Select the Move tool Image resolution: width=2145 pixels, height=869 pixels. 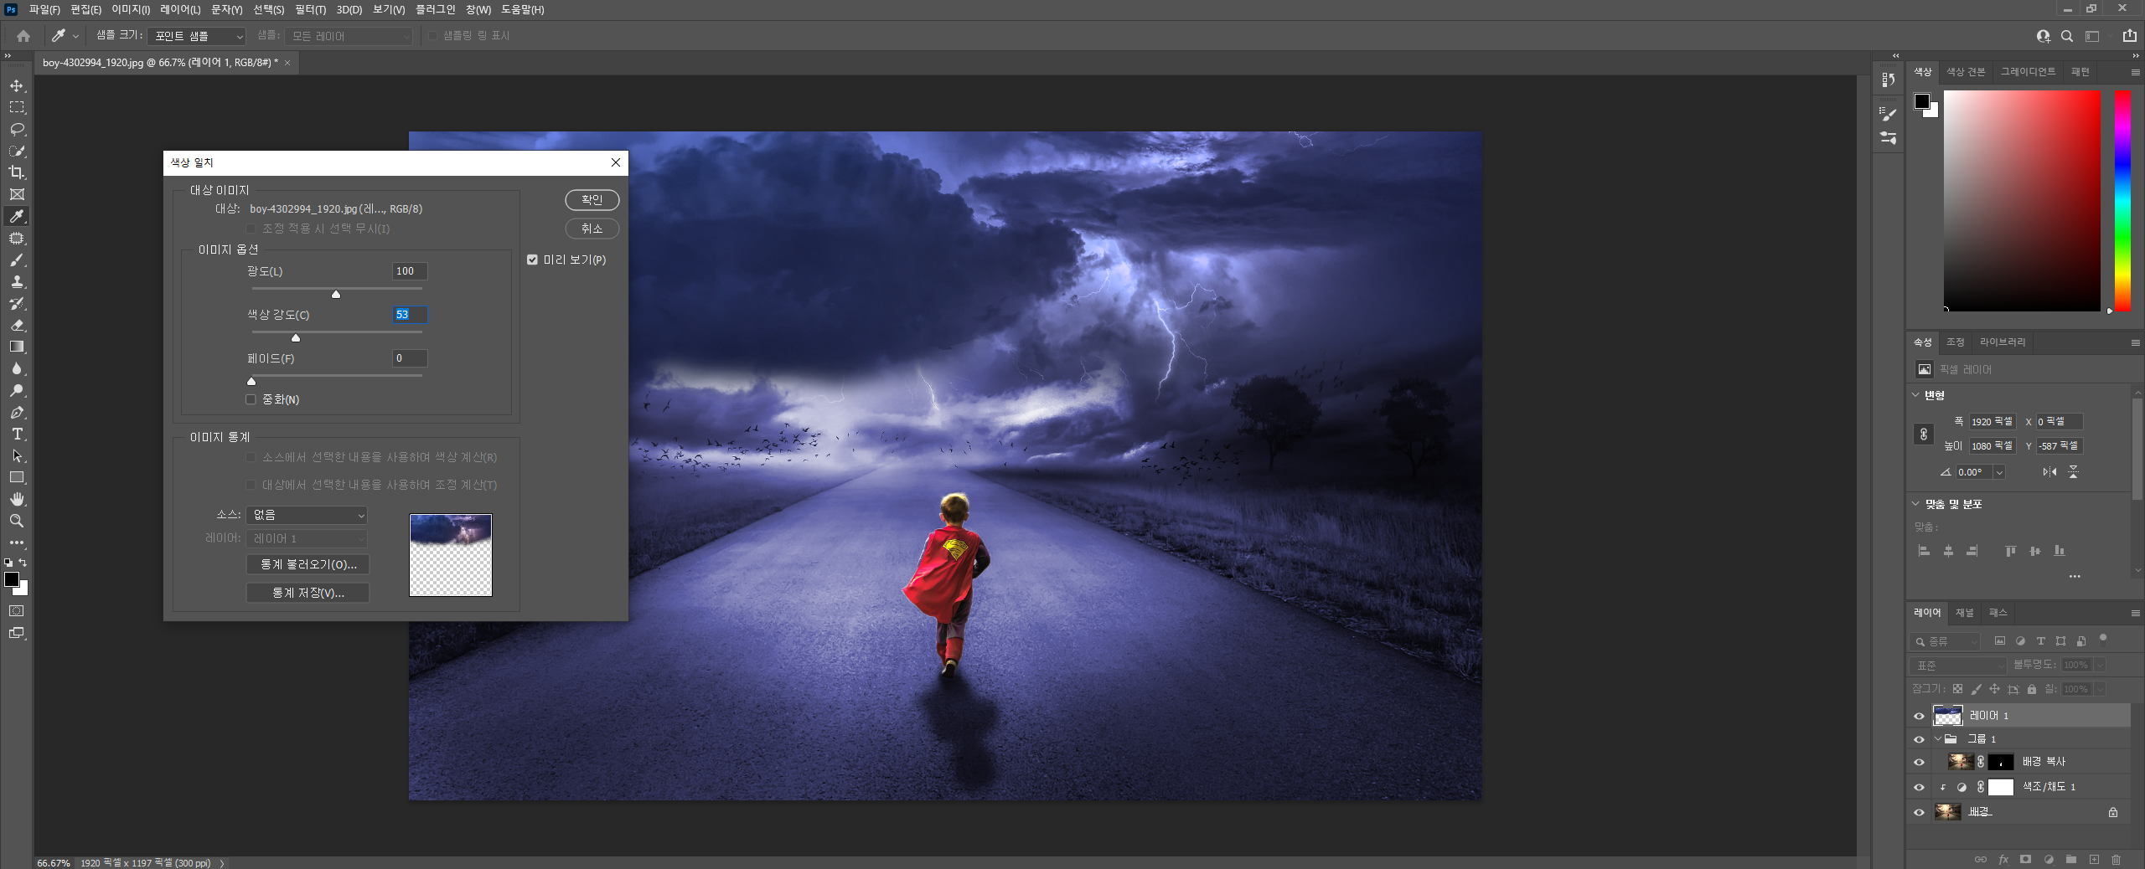pyautogui.click(x=17, y=85)
